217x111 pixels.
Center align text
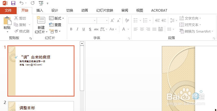pyautogui.click(x=142, y=29)
